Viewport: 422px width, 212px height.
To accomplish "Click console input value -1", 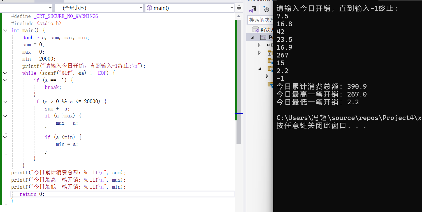I will pos(280,79).
